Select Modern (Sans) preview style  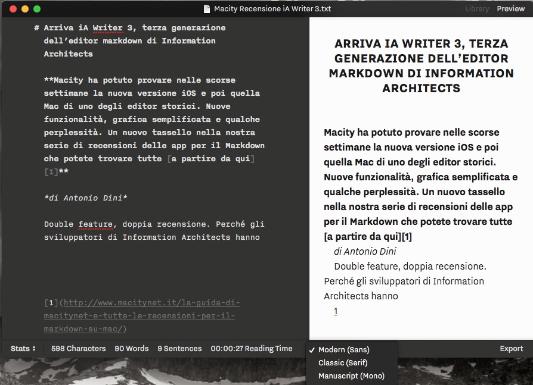click(x=343, y=350)
